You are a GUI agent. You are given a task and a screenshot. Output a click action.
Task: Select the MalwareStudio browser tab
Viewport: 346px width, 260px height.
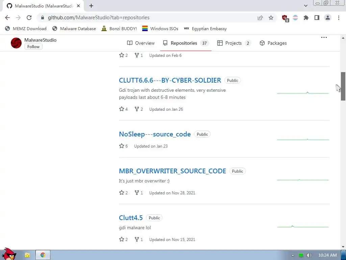[x=43, y=6]
